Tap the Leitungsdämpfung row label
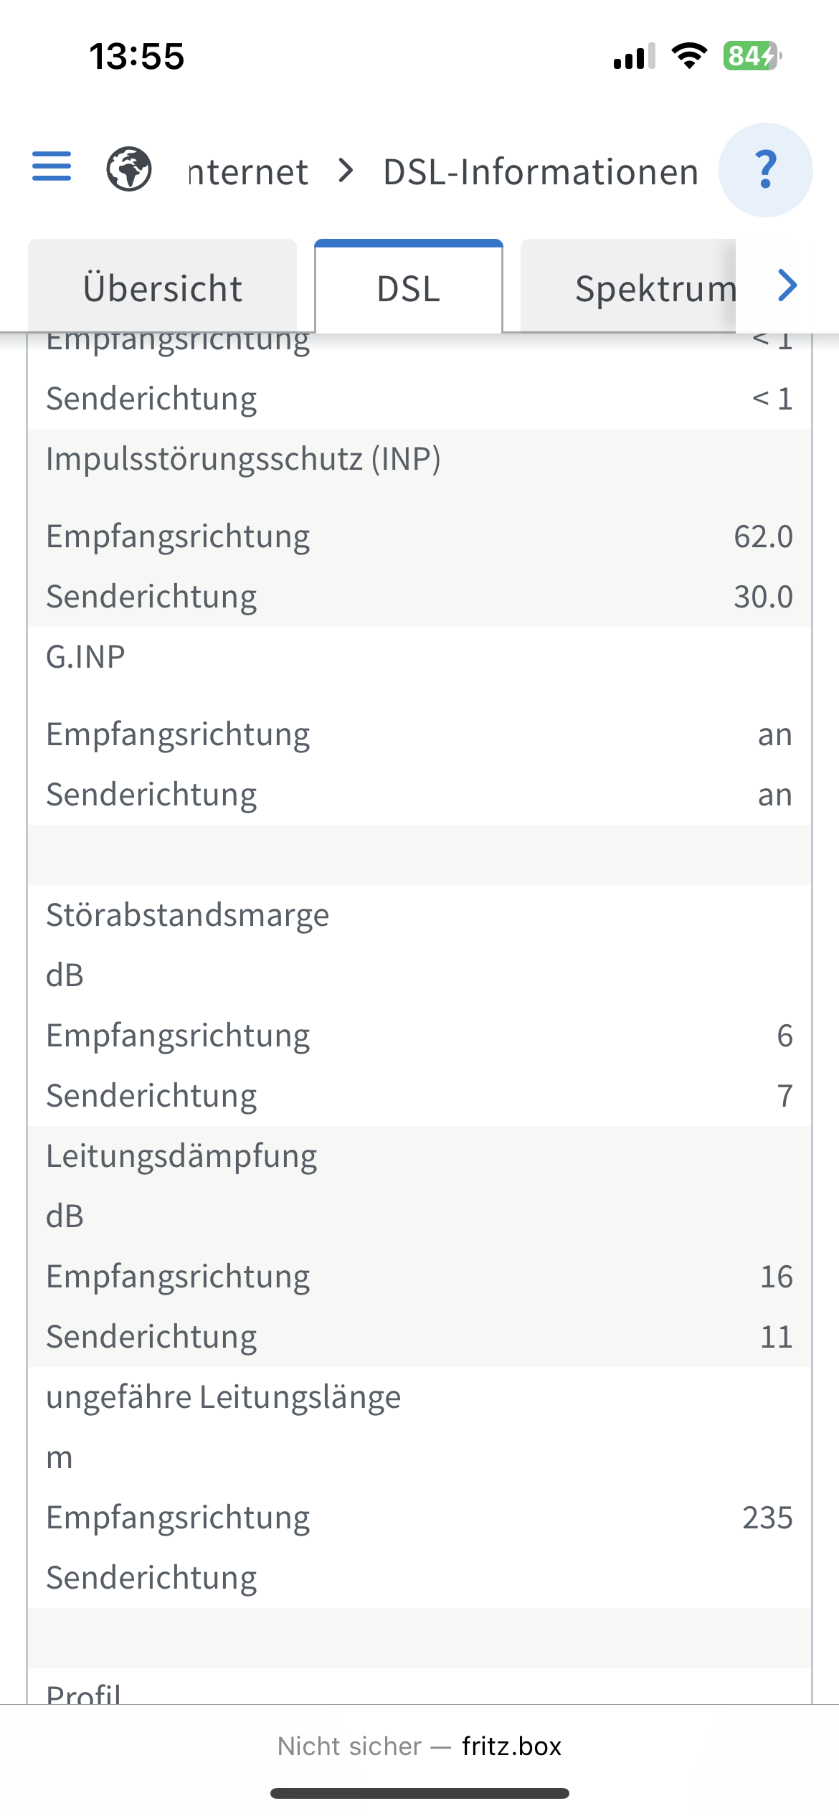Screen dimensions: 839x1816 tap(181, 1156)
